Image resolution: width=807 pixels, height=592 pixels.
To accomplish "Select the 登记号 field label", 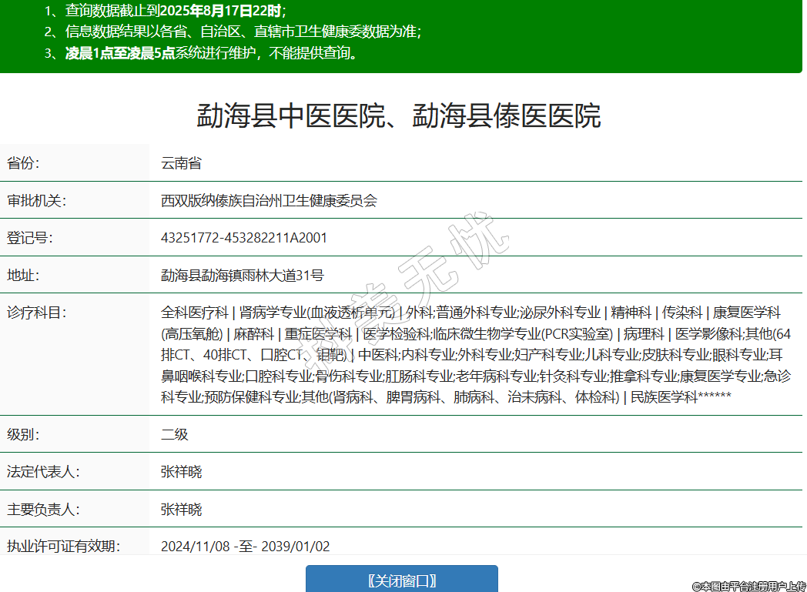I will point(30,238).
